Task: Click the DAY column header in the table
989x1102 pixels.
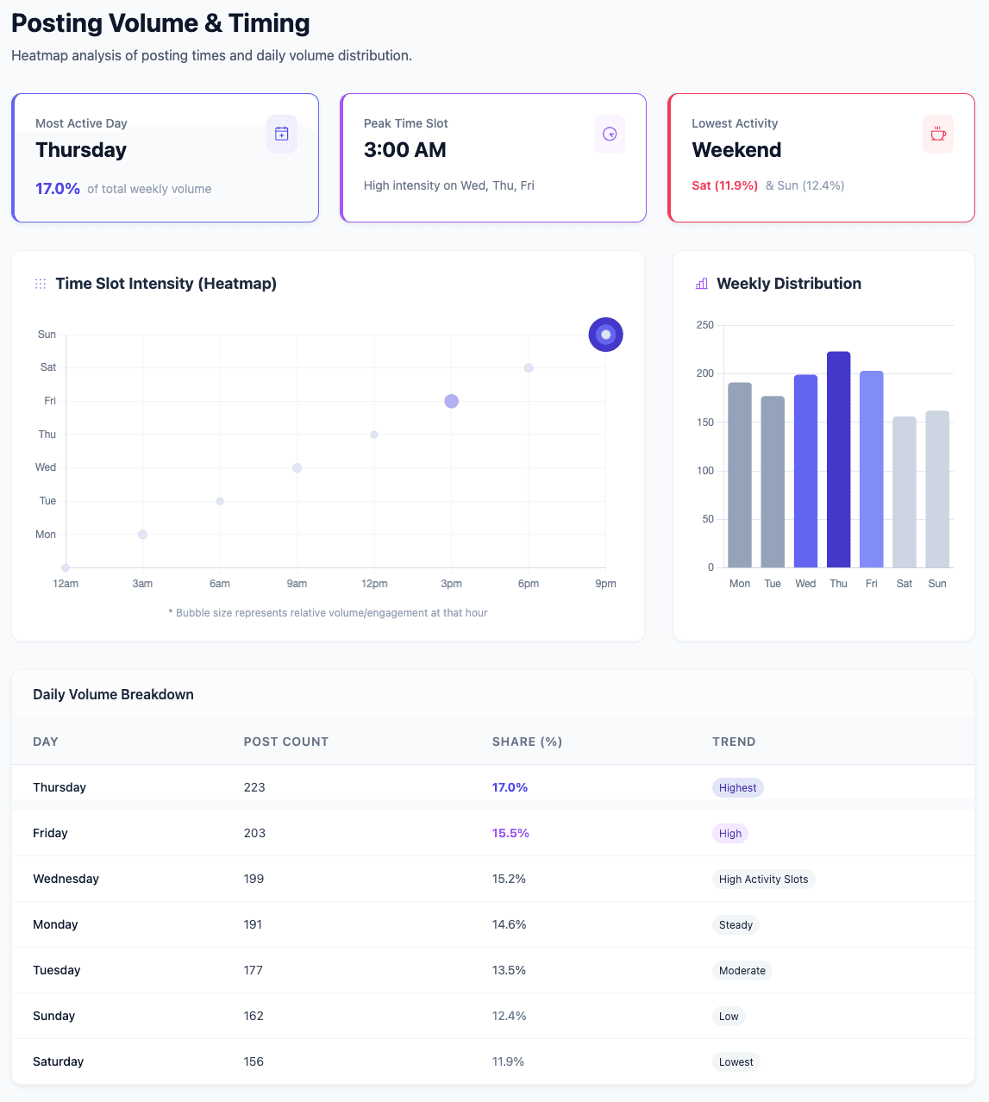Action: pos(46,742)
